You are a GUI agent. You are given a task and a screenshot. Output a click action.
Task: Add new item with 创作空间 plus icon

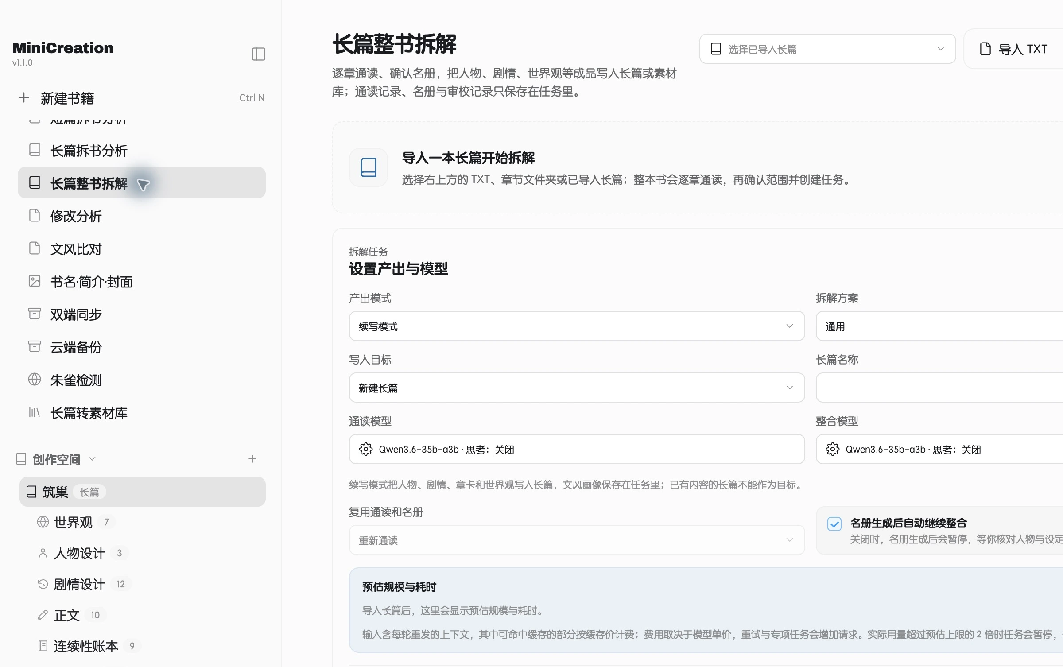(252, 459)
